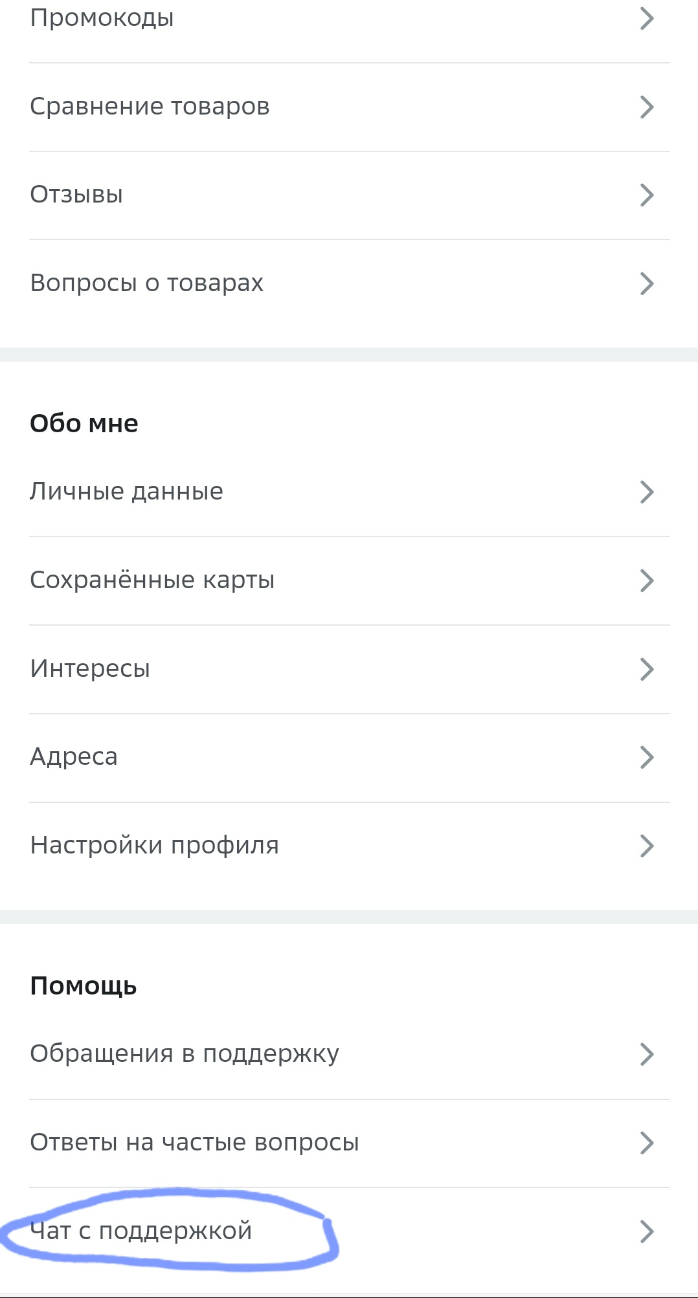Start Чат с поддержкой
Screen dimensions: 698x1298
tap(350, 1231)
